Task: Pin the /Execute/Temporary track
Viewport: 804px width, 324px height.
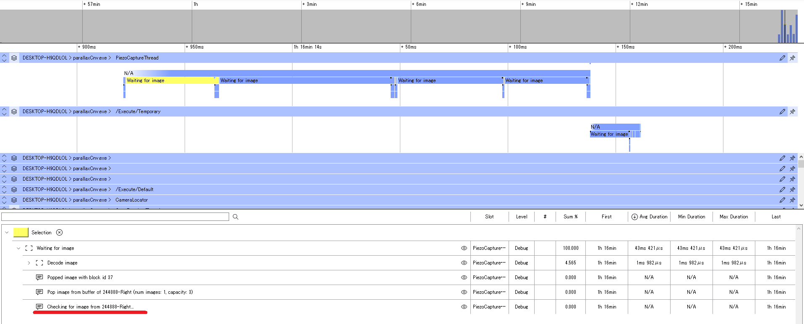Action: point(792,111)
